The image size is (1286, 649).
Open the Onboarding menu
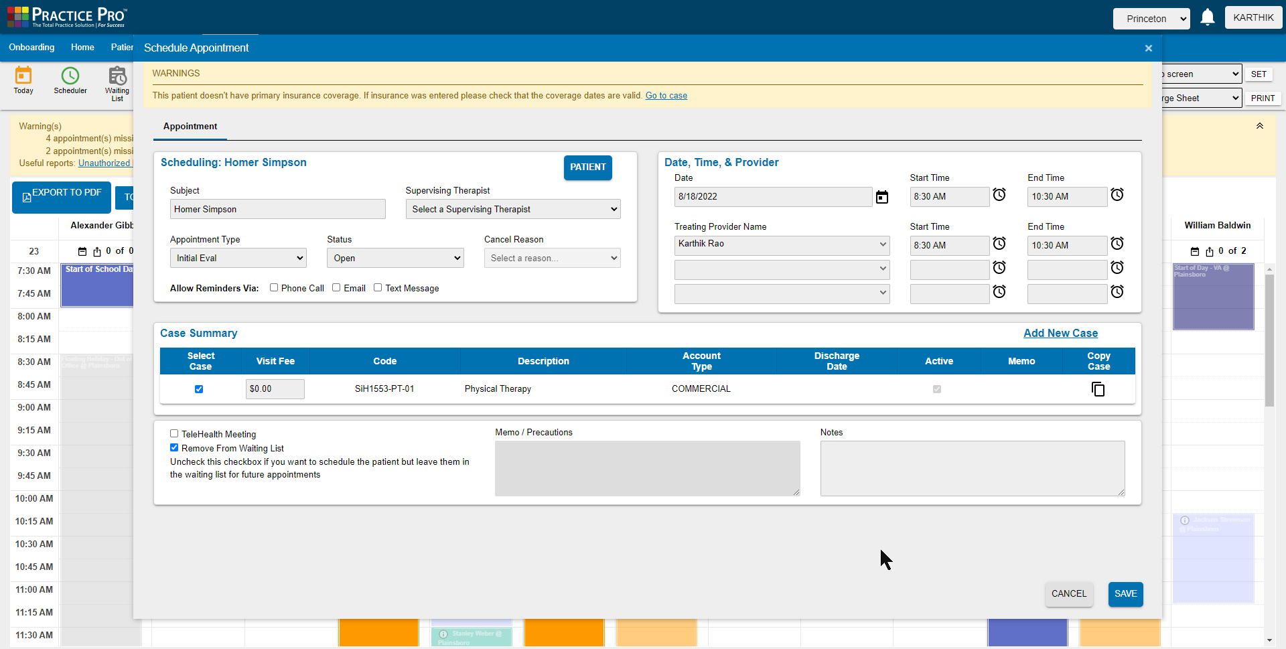pos(31,47)
